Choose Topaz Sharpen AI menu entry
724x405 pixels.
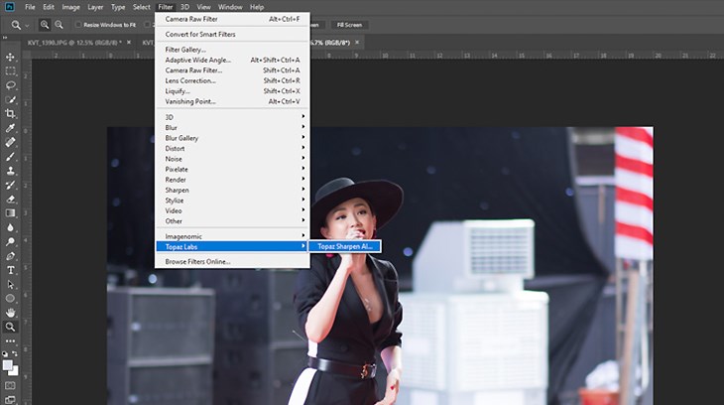tap(345, 246)
